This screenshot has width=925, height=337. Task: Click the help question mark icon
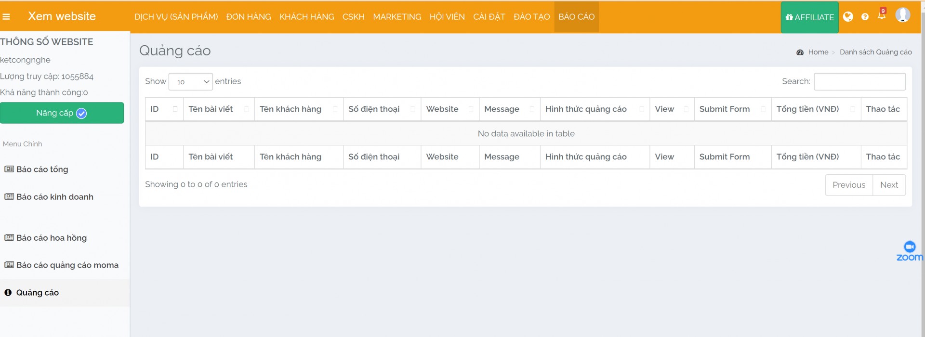point(865,17)
